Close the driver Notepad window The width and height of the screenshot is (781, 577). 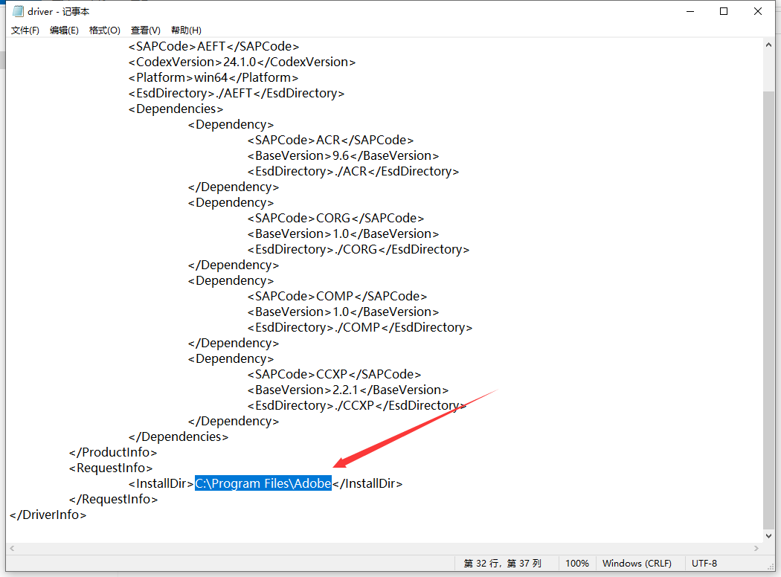[758, 12]
